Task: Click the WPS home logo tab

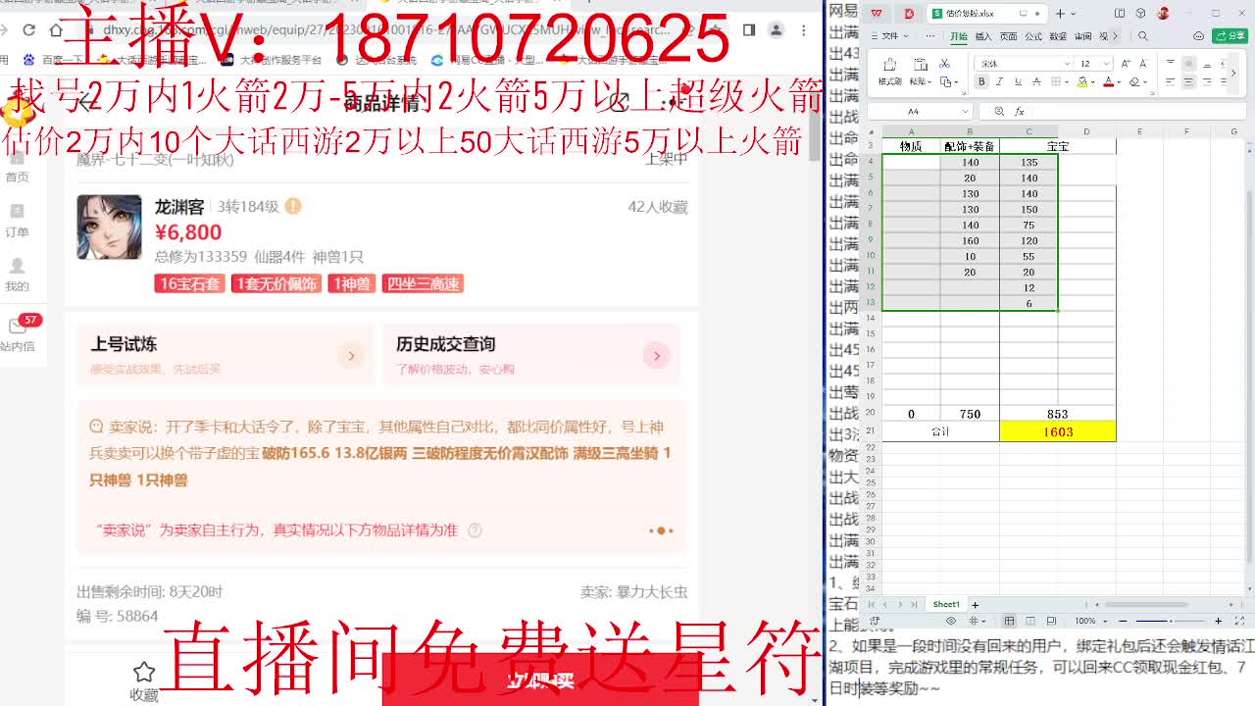Action: click(877, 13)
